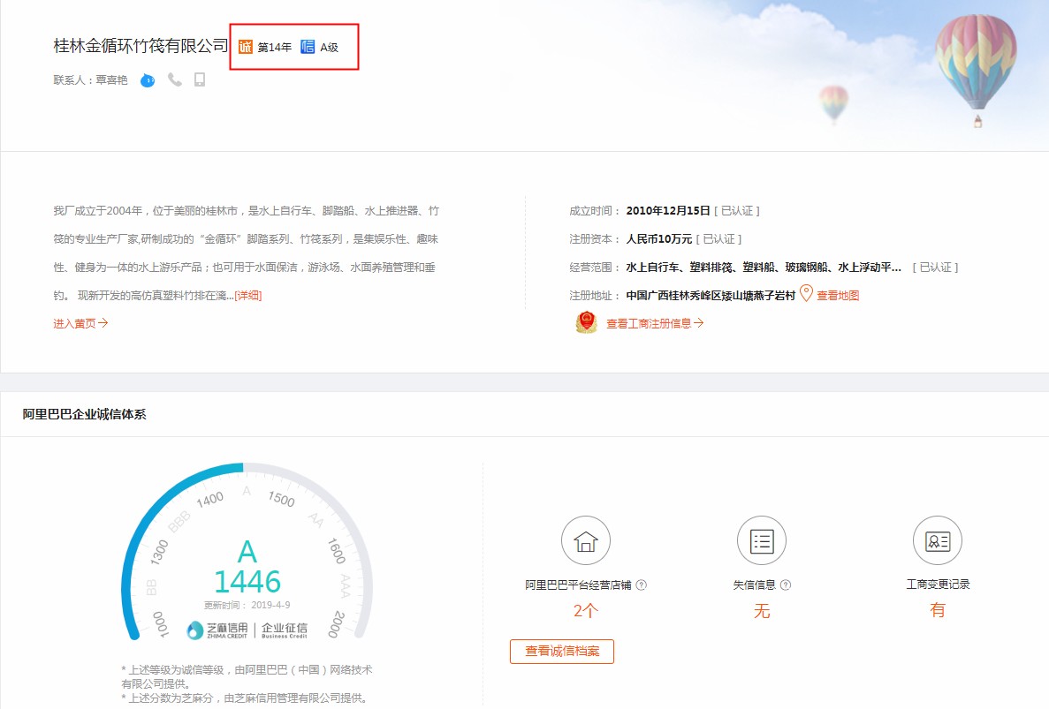Click the 1600 mark on the credit gauge

tap(336, 551)
